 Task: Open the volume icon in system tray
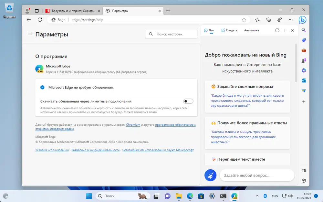tap(290, 196)
